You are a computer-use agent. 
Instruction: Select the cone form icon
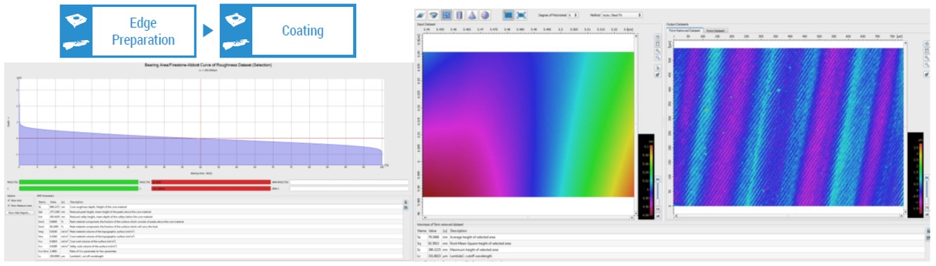[472, 15]
